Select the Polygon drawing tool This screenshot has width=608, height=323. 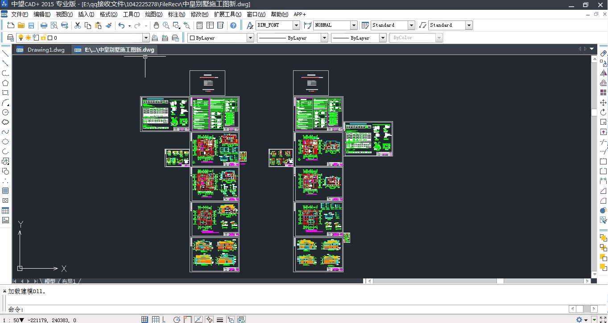5,83
